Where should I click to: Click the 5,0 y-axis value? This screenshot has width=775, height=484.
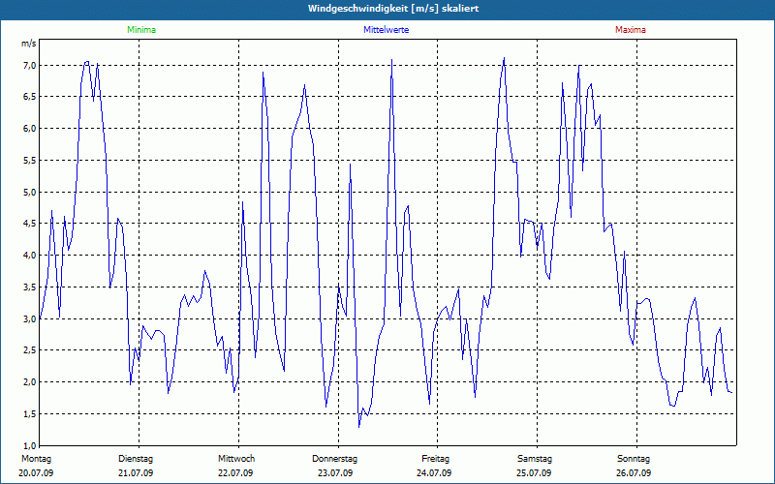coord(29,192)
